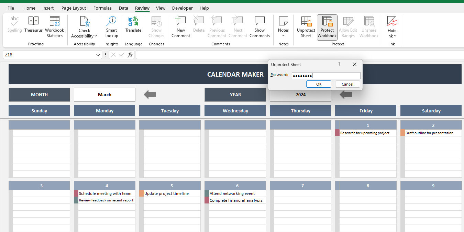Select the Translate tool
This screenshot has width=464, height=232.
click(x=133, y=26)
